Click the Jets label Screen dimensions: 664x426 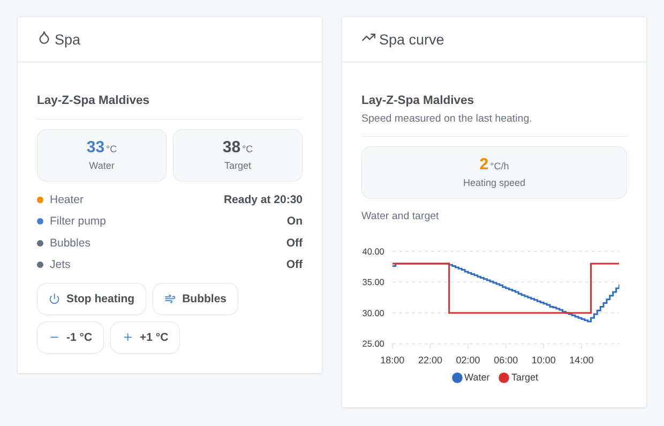coord(60,264)
